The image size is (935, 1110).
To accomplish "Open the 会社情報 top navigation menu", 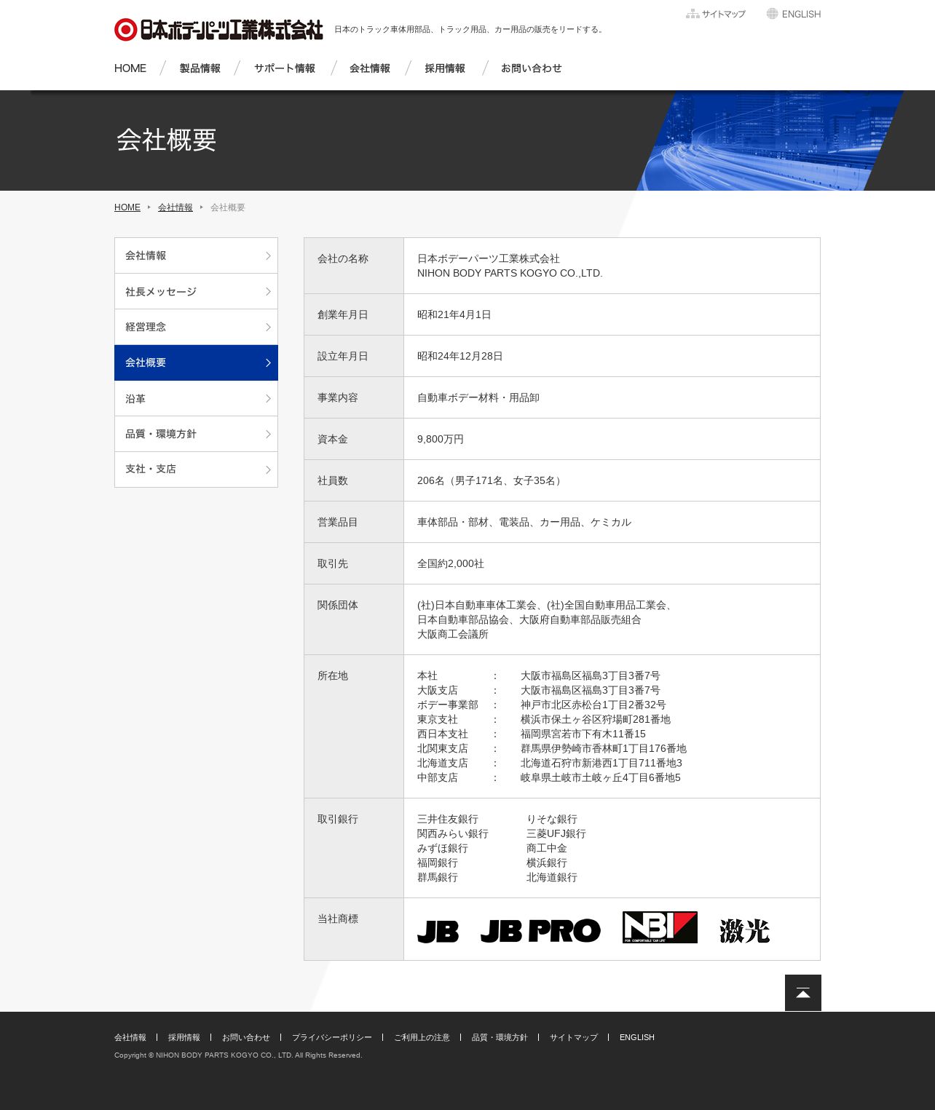I will coord(370,68).
